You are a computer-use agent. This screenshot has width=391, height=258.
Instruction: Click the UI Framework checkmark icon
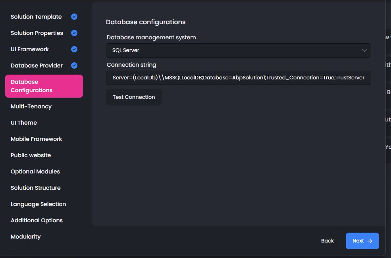click(74, 49)
